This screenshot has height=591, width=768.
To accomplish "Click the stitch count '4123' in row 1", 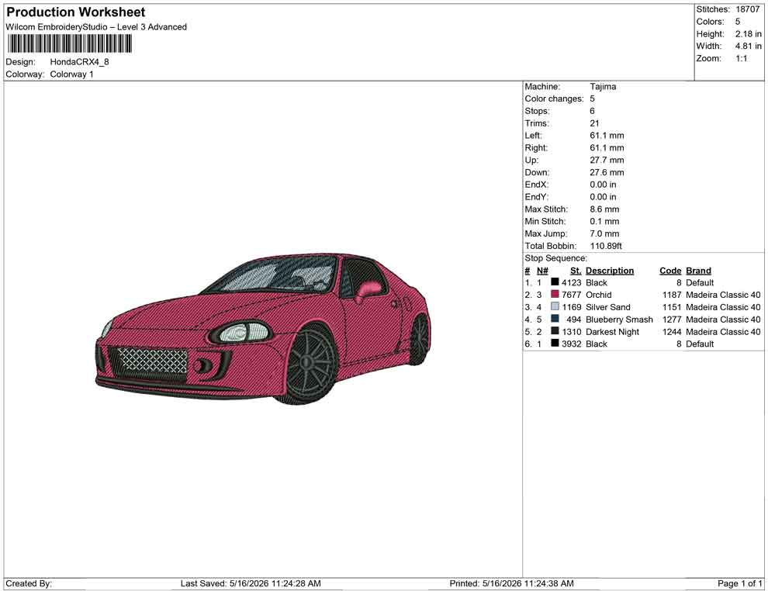I will coord(571,282).
